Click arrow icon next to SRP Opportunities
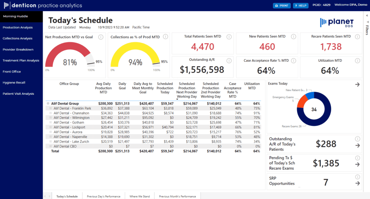 tap(357, 183)
